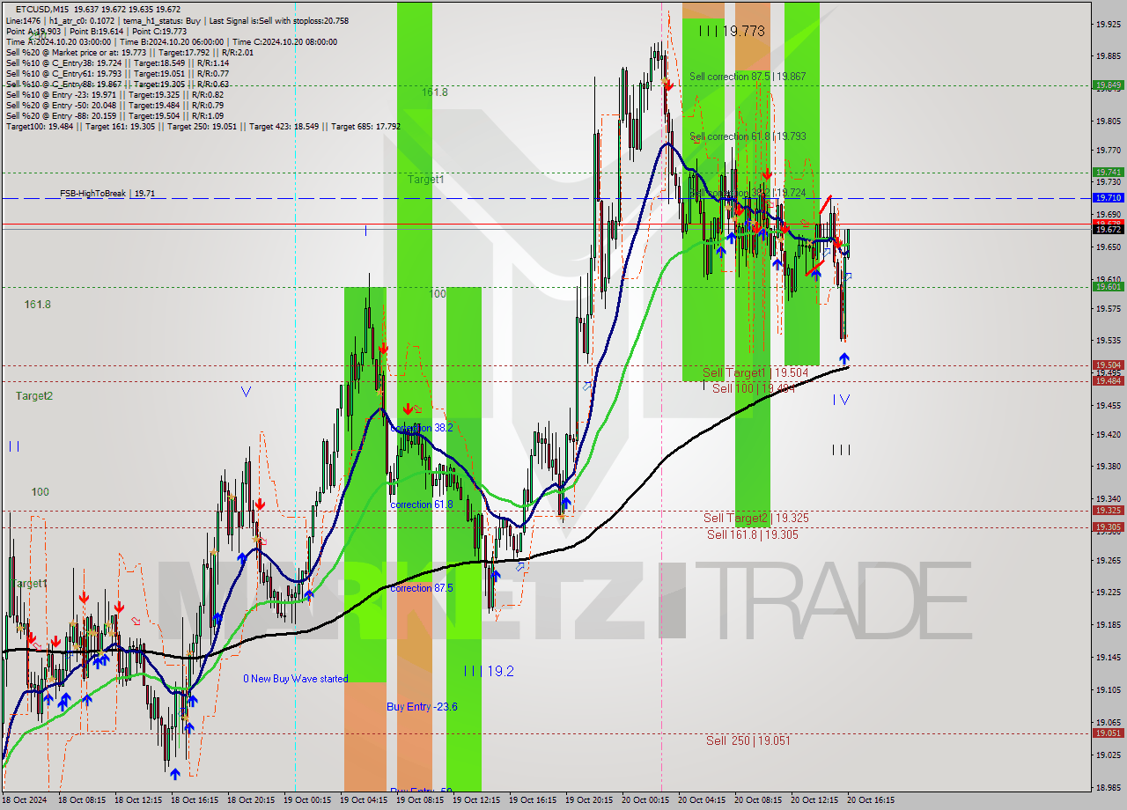The image size is (1127, 810).
Task: Click the red 19.484 price tag
Action: [1108, 380]
